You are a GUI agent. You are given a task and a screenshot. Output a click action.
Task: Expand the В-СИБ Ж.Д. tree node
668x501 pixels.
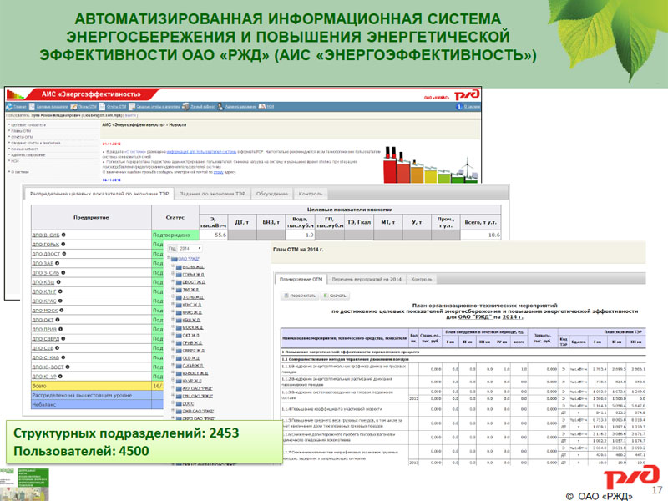(173, 266)
